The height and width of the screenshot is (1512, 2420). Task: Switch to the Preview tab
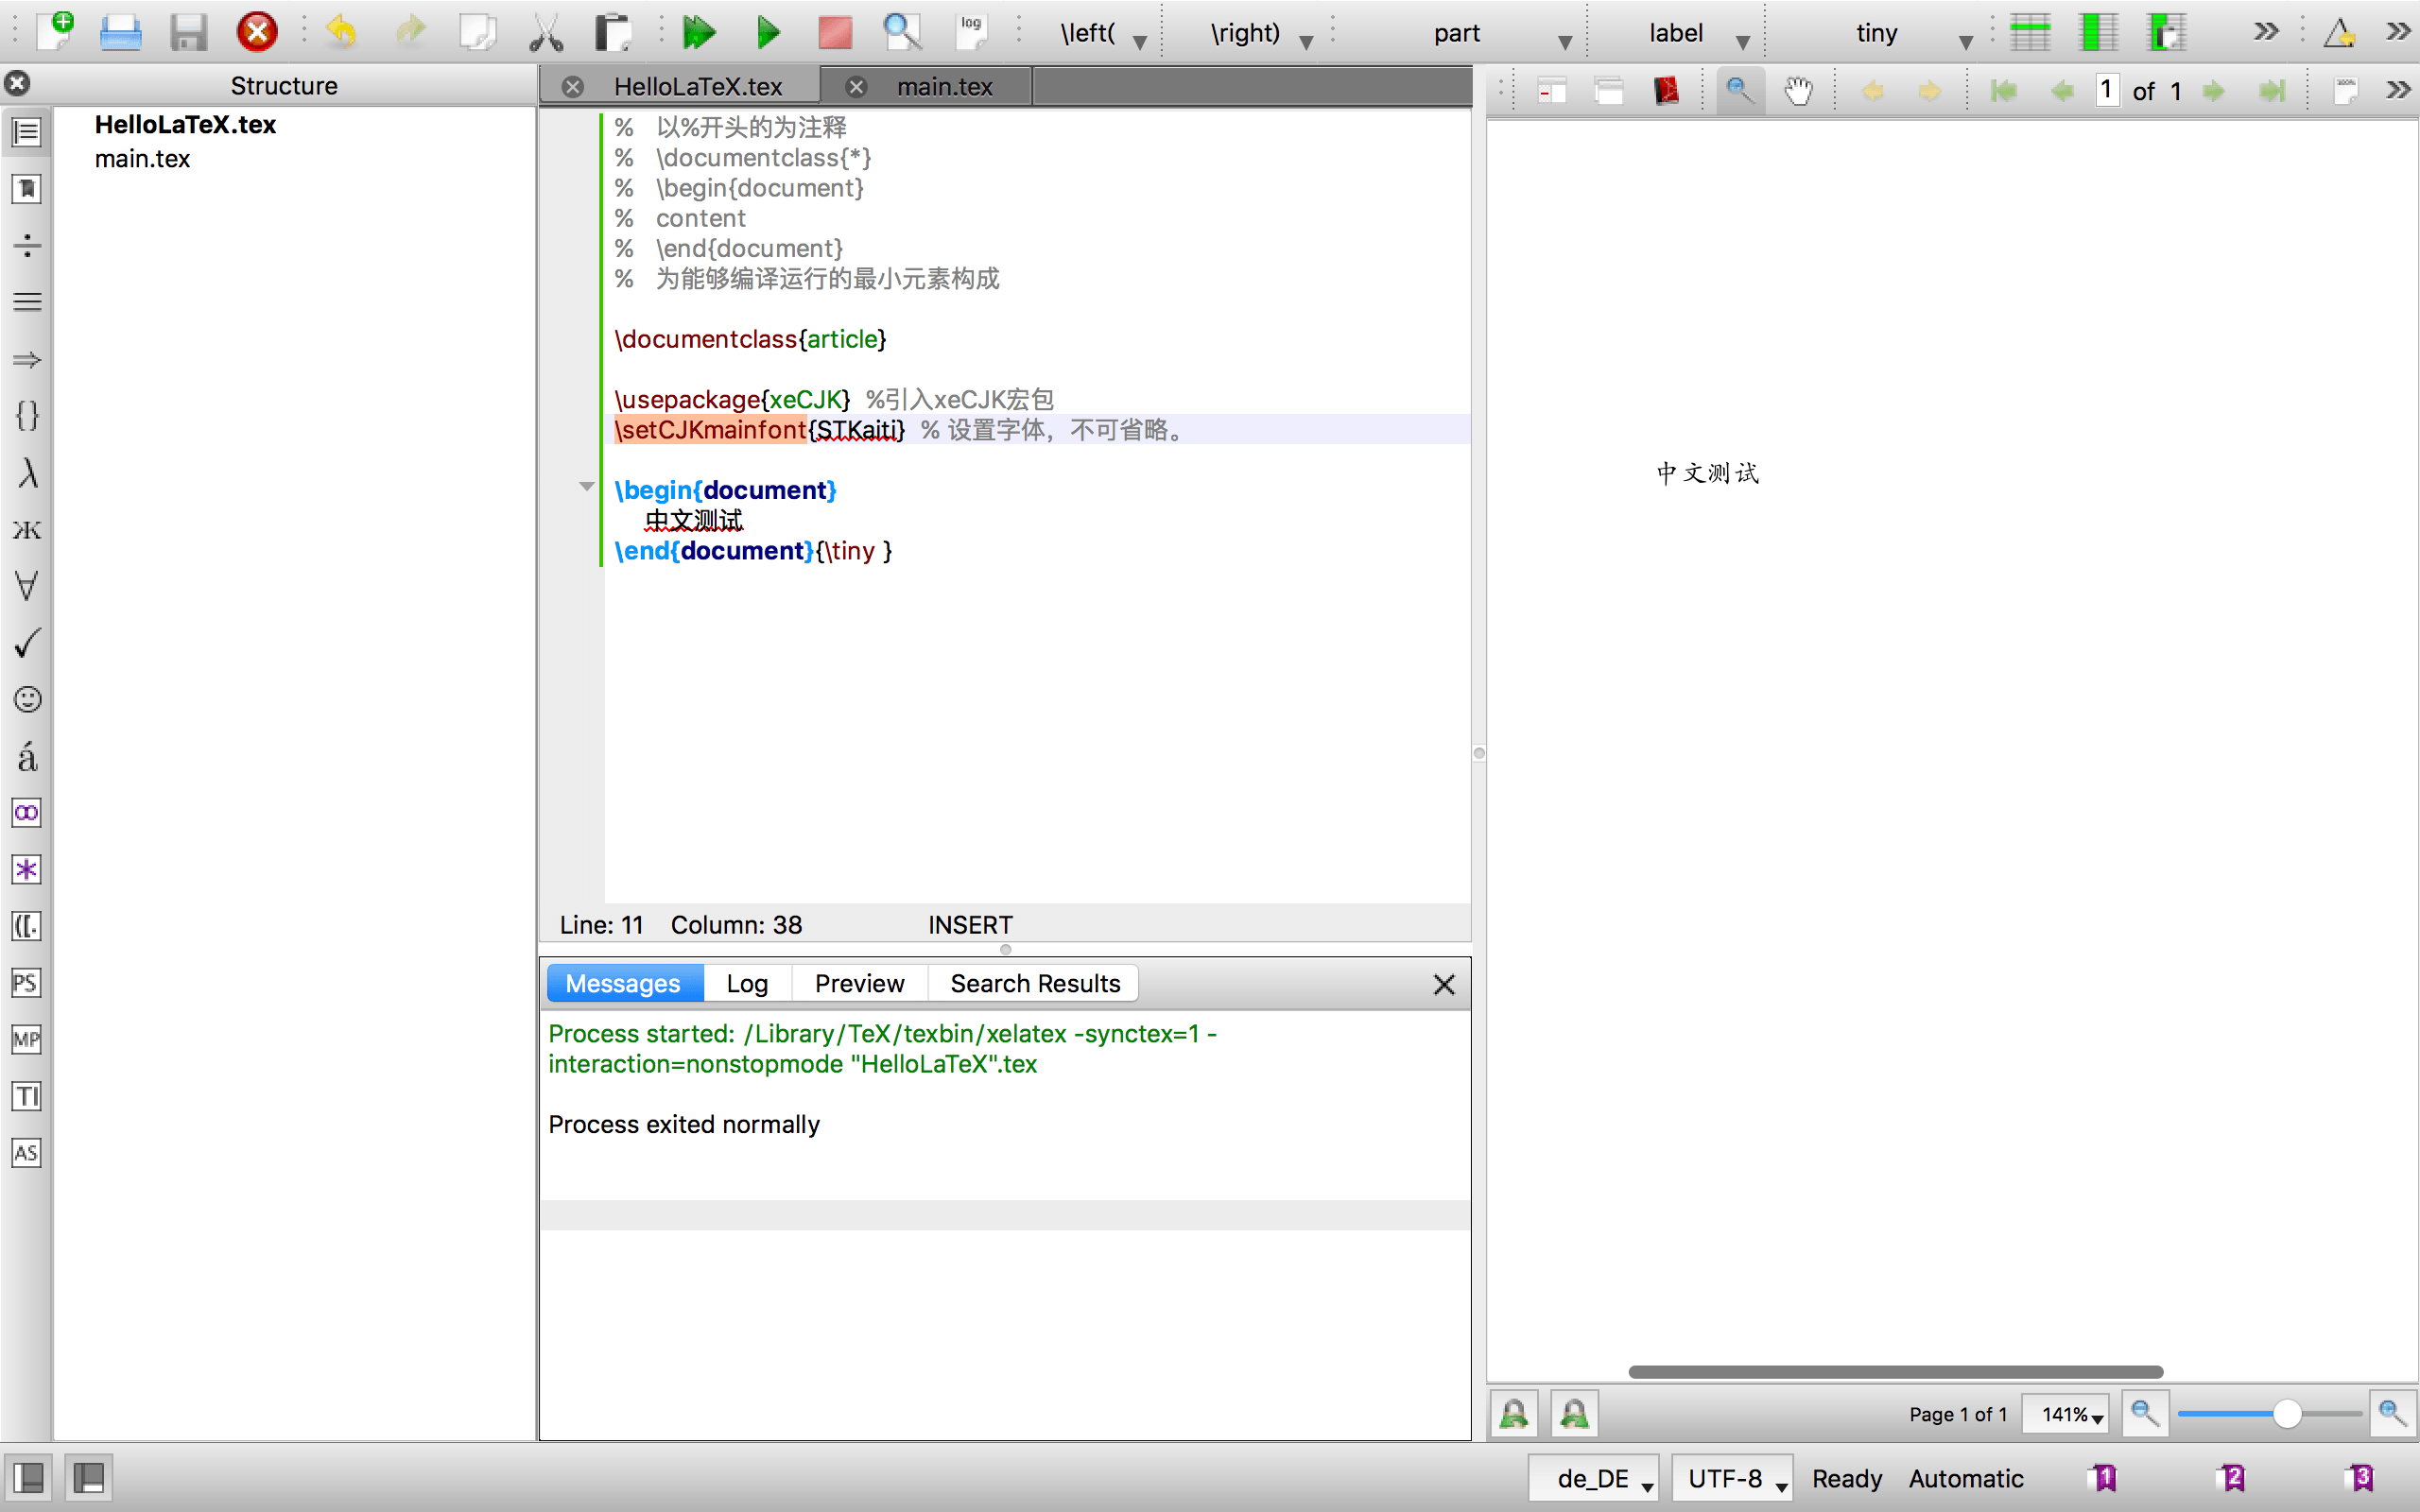coord(860,984)
